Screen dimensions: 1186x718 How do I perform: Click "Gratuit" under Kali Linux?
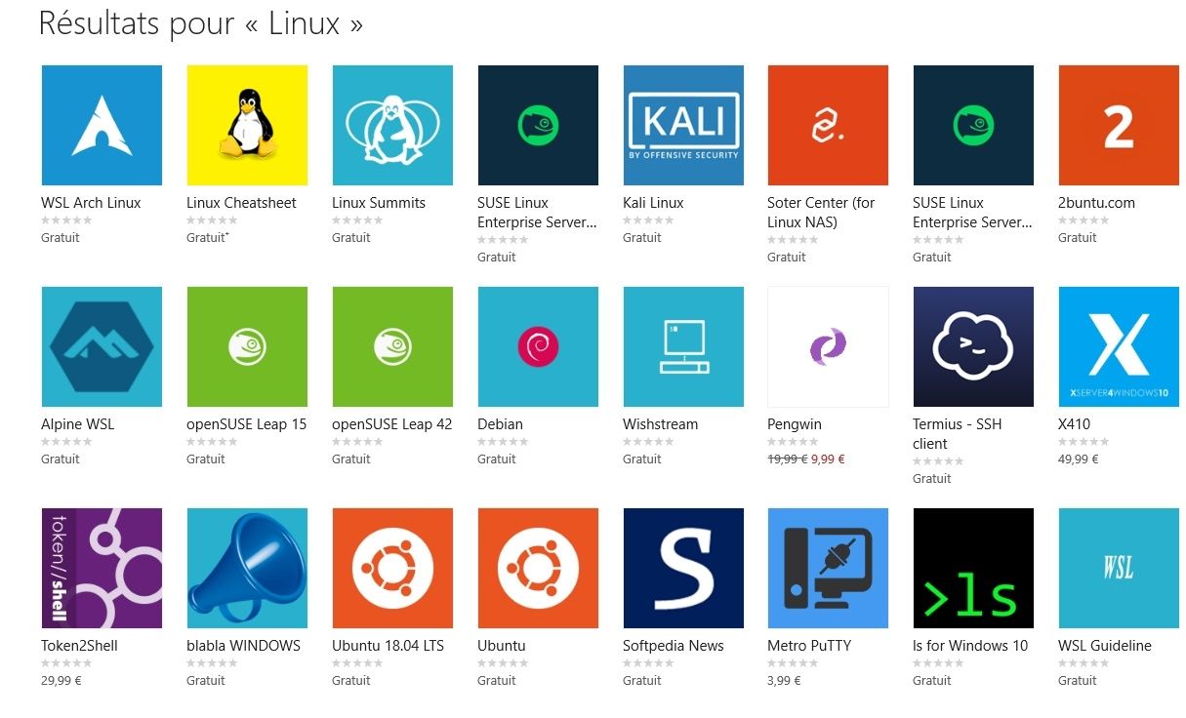pyautogui.click(x=642, y=238)
